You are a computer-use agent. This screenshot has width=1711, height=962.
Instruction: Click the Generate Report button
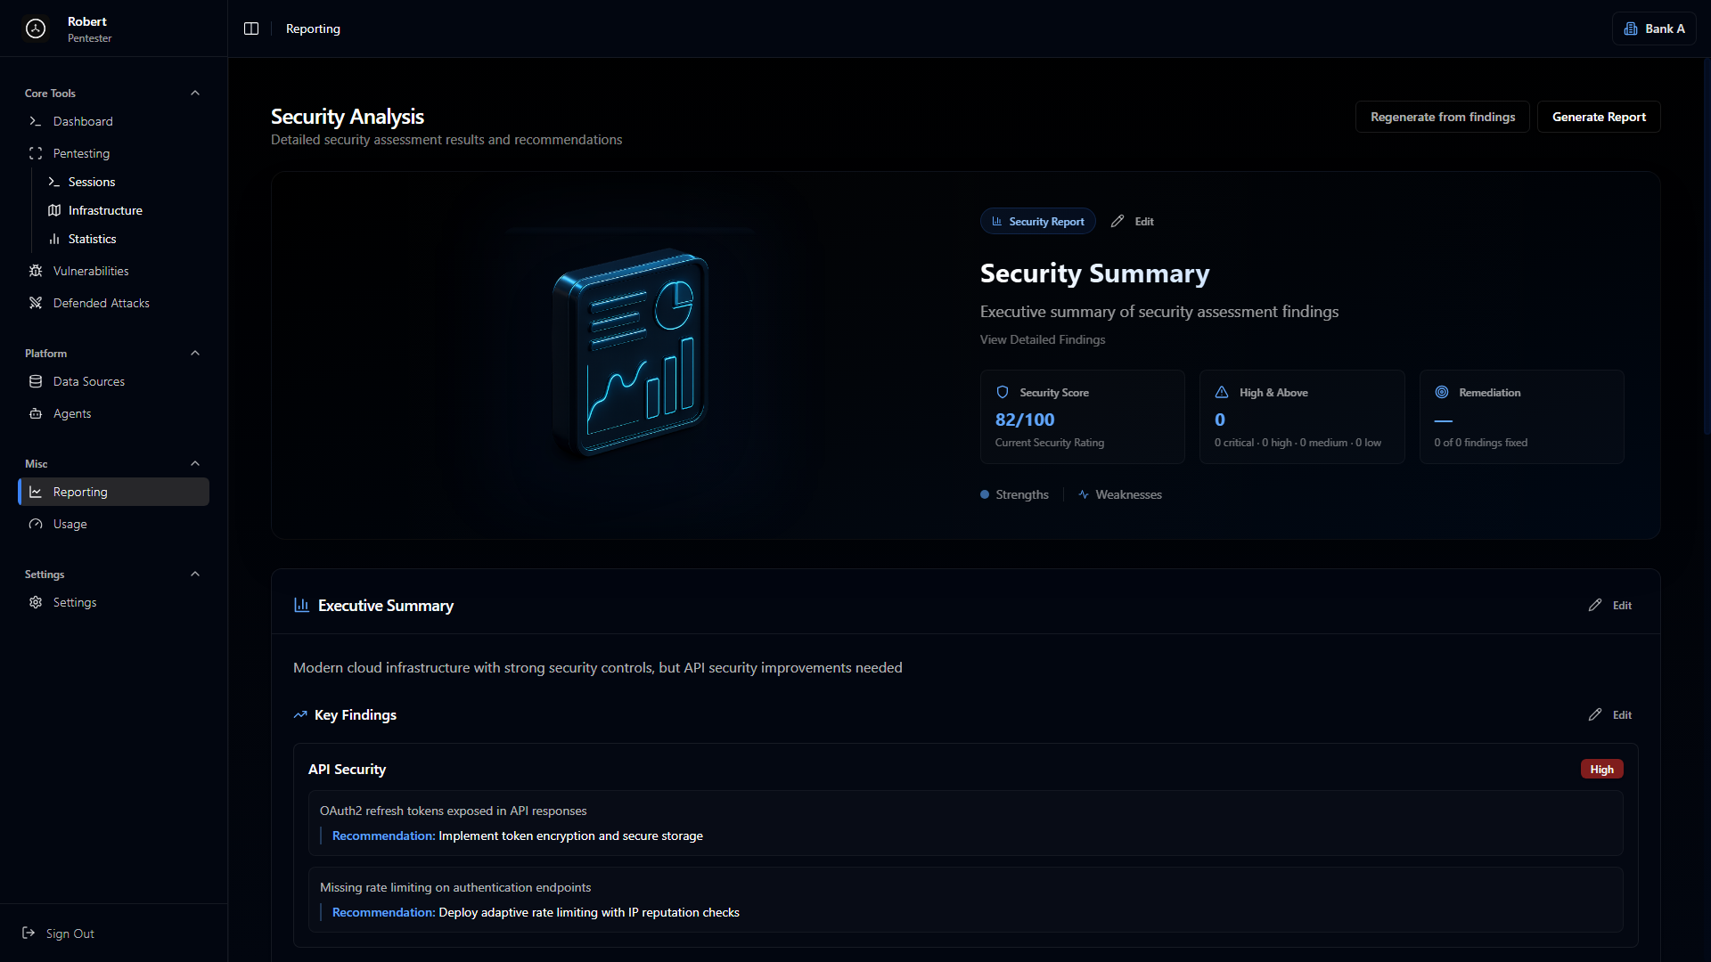[x=1599, y=117]
